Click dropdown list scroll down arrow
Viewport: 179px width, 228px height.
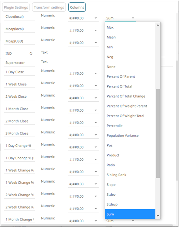[x=158, y=216]
